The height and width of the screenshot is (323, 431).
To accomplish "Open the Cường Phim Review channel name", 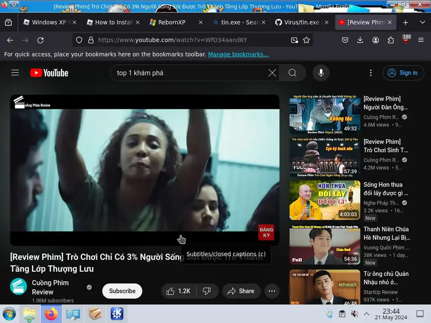I will pos(51,287).
